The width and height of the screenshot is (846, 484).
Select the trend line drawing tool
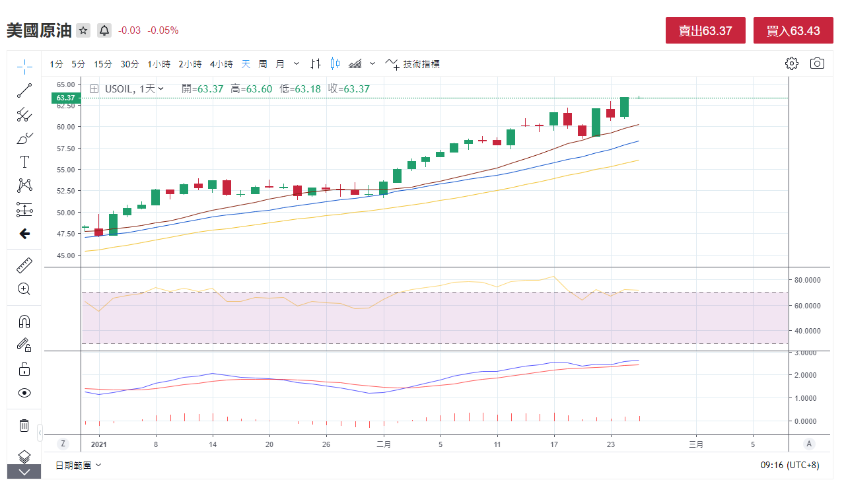[24, 91]
